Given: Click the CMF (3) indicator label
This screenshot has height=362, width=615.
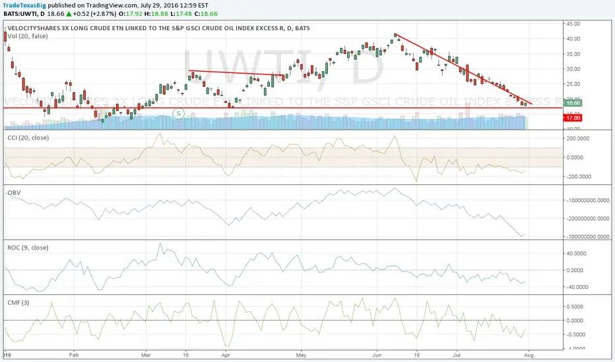Looking at the screenshot, I should (x=18, y=303).
